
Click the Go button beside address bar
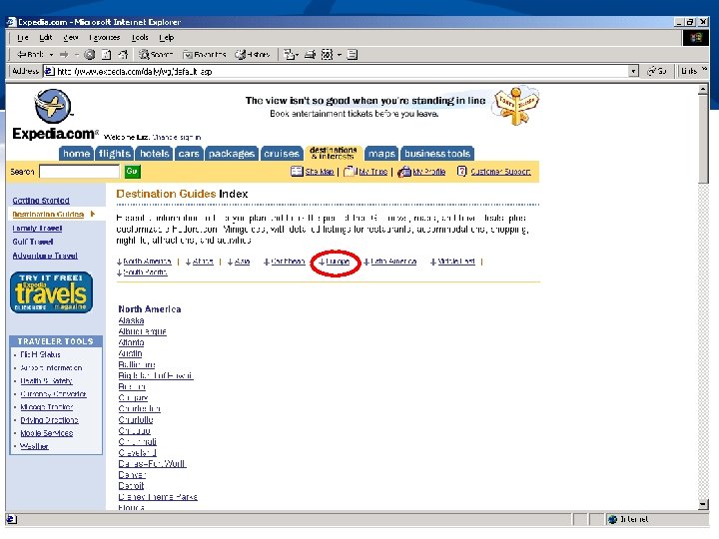pos(656,71)
